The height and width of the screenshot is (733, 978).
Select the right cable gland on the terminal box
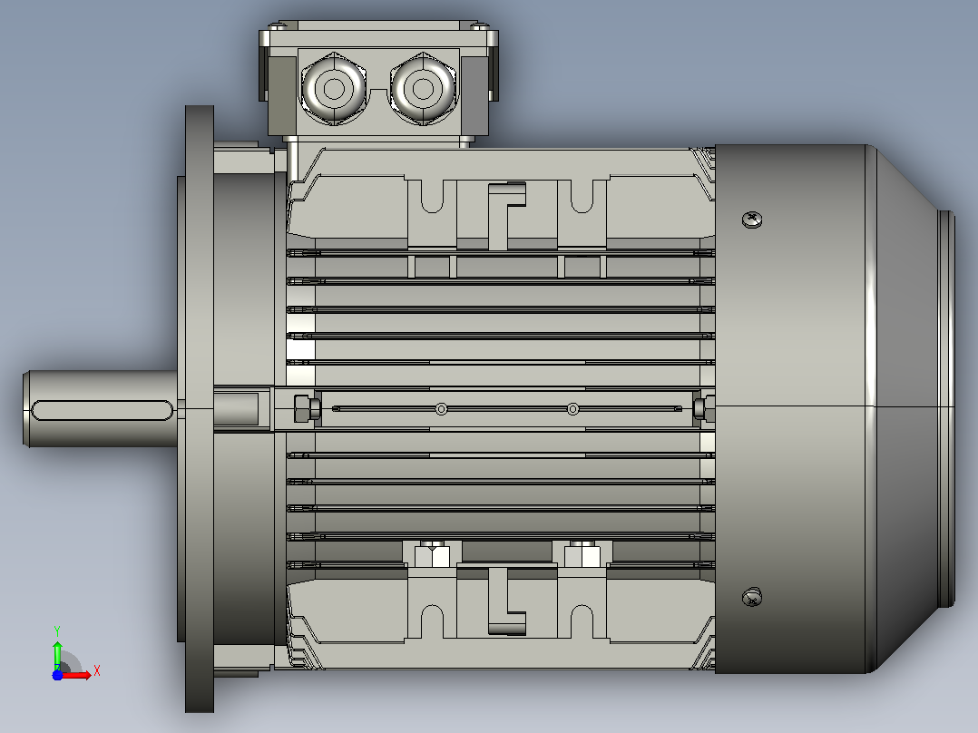tap(424, 89)
